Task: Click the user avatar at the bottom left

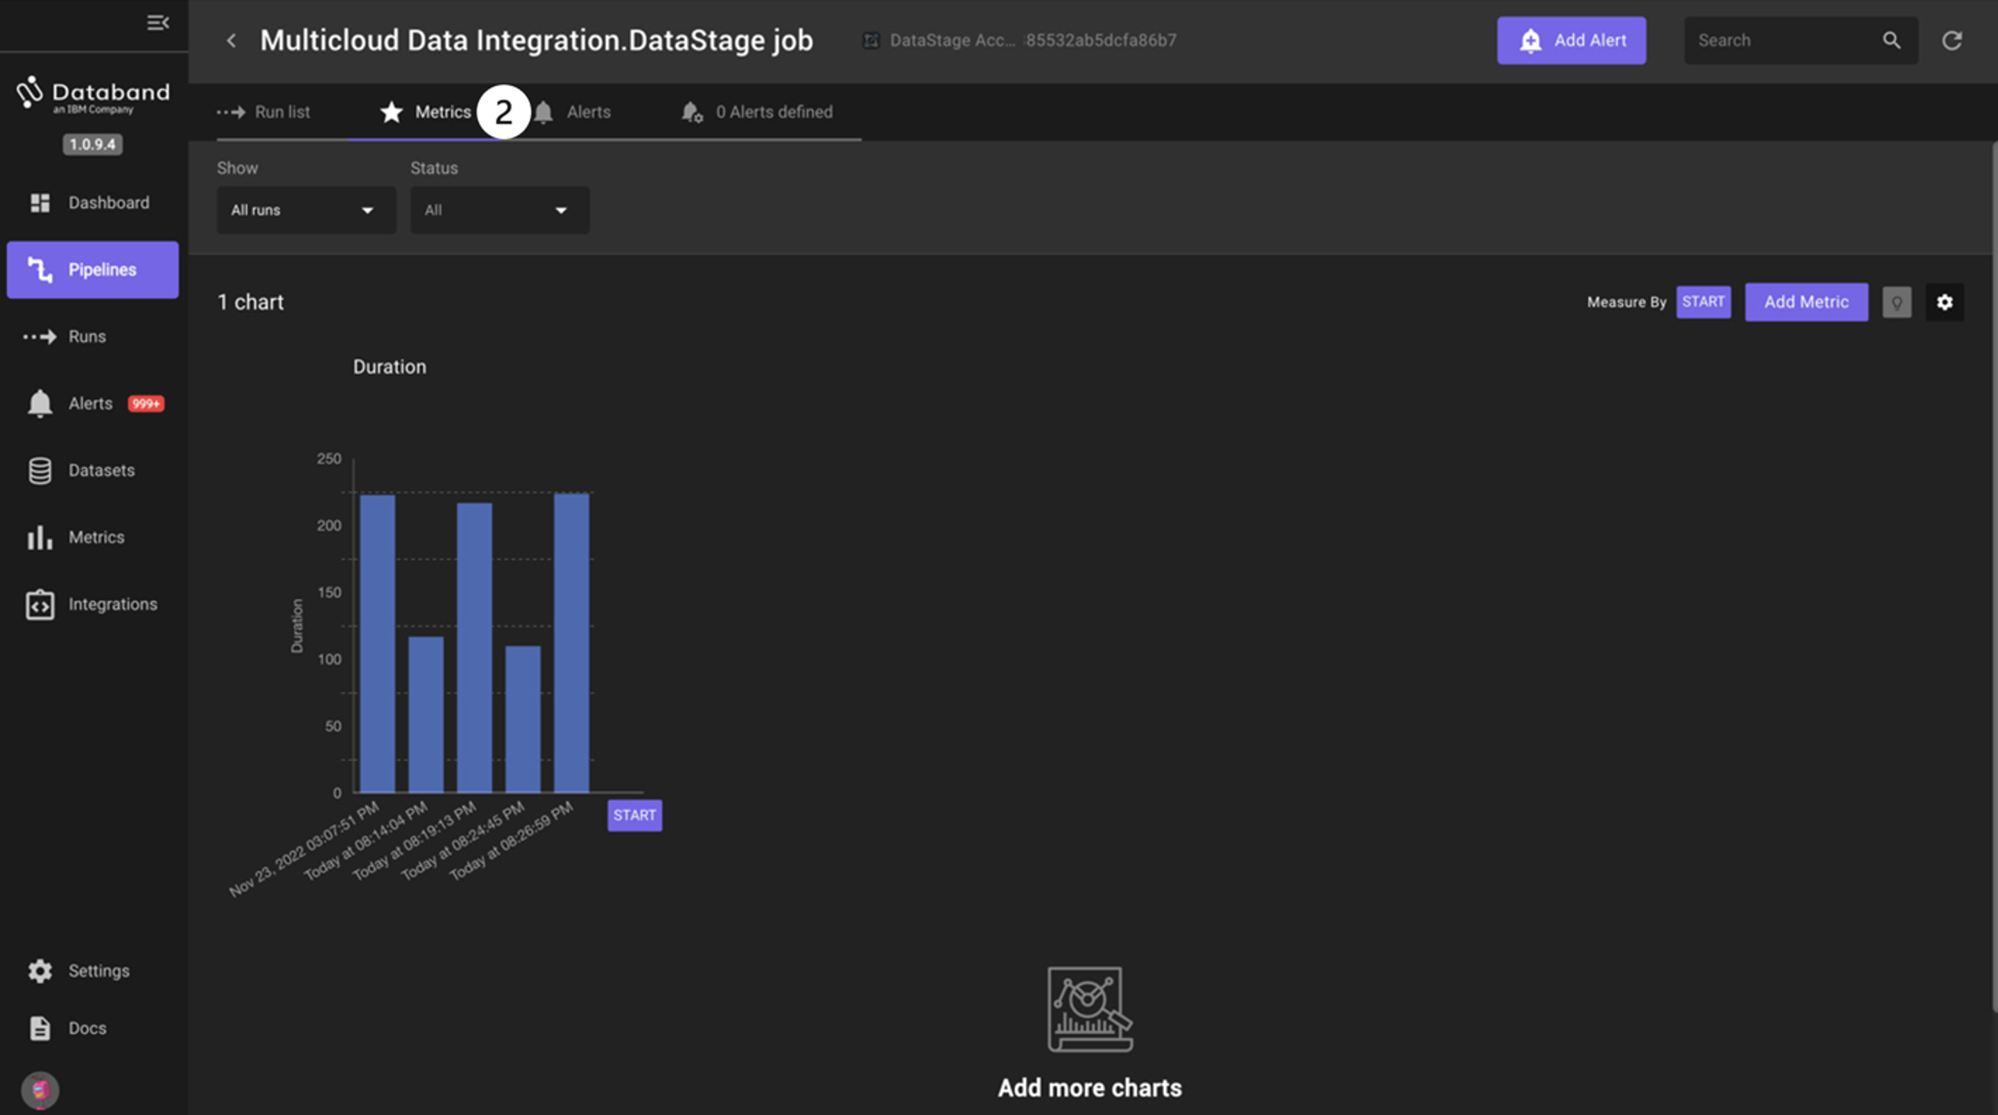Action: [40, 1089]
